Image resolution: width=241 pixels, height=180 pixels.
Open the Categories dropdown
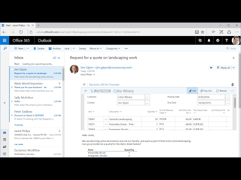[113, 48]
